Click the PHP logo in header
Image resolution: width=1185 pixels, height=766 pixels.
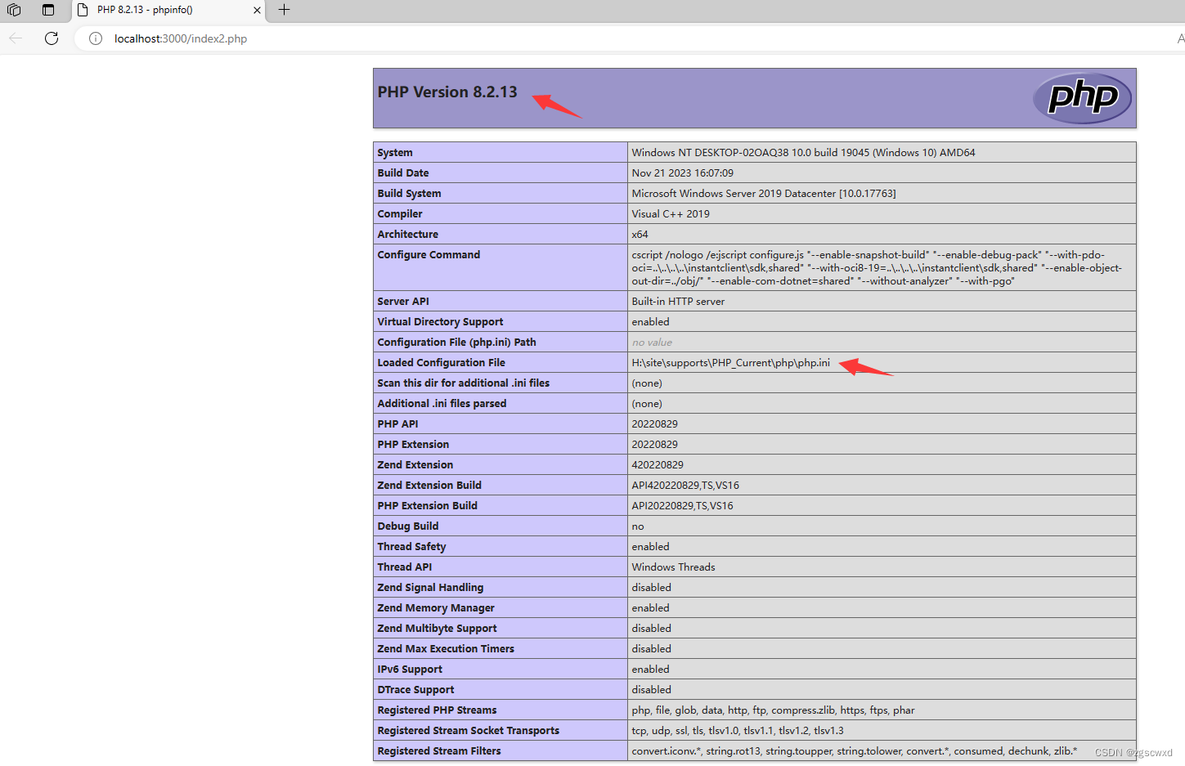pyautogui.click(x=1082, y=98)
